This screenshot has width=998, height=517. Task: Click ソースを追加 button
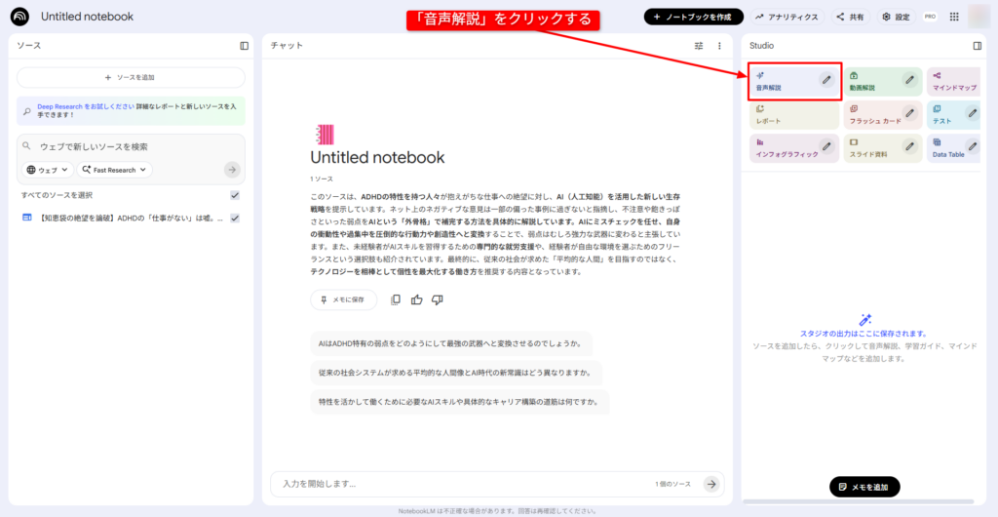click(131, 77)
